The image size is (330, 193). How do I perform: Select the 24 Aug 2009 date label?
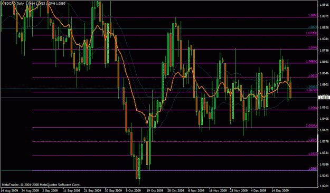(x=30, y=190)
